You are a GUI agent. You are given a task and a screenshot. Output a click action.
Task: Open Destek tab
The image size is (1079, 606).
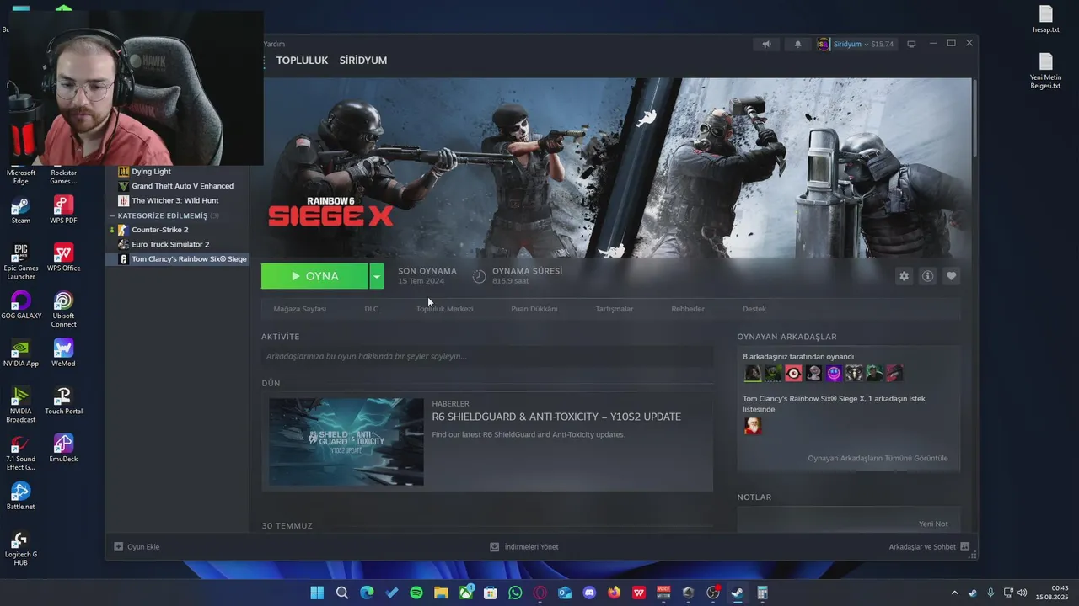pyautogui.click(x=754, y=309)
